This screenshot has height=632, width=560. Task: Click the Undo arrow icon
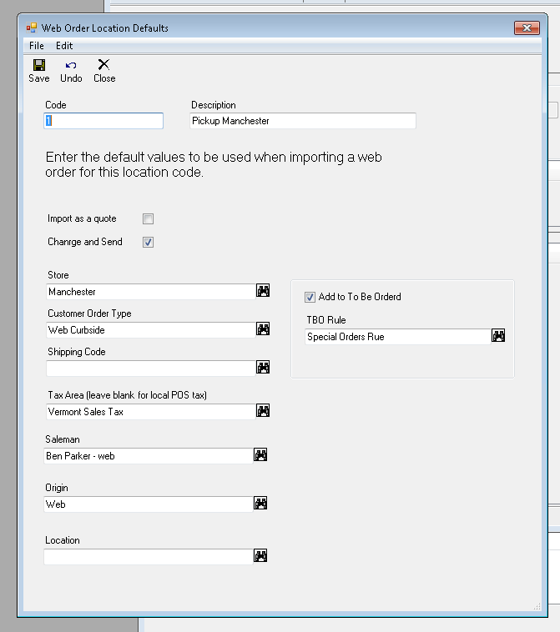(71, 65)
